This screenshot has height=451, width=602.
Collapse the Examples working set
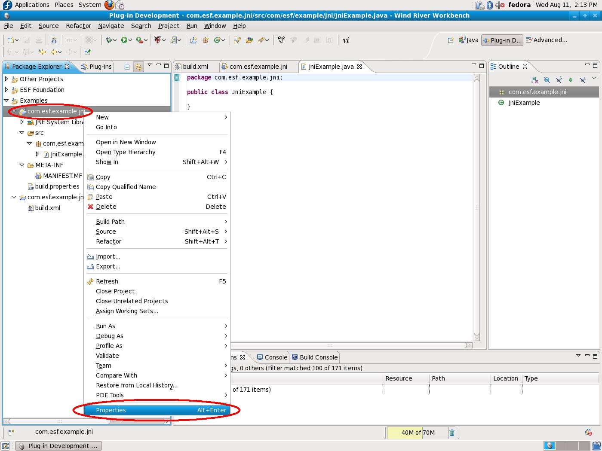[x=6, y=101]
